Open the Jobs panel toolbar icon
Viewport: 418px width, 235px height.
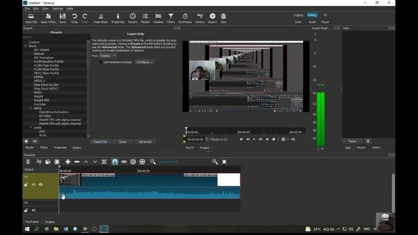(223, 18)
